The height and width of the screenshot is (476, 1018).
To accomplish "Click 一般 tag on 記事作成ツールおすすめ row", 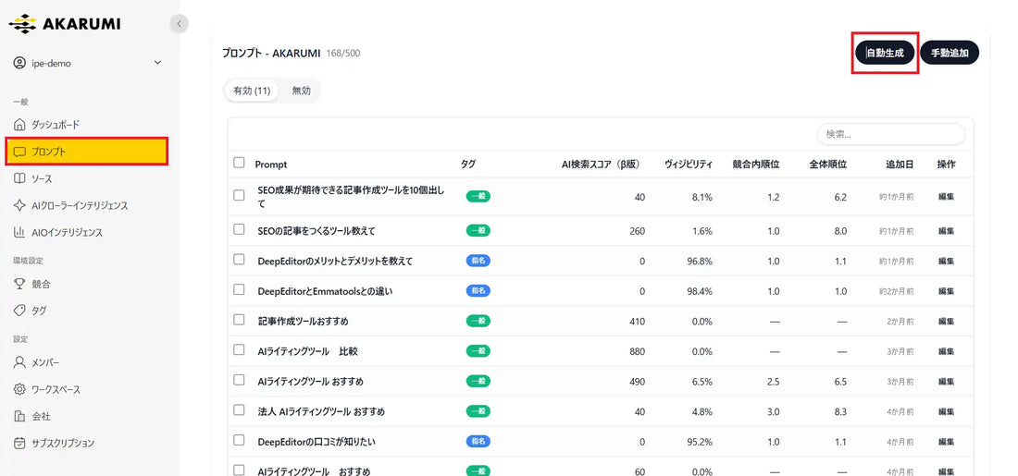I will point(478,321).
